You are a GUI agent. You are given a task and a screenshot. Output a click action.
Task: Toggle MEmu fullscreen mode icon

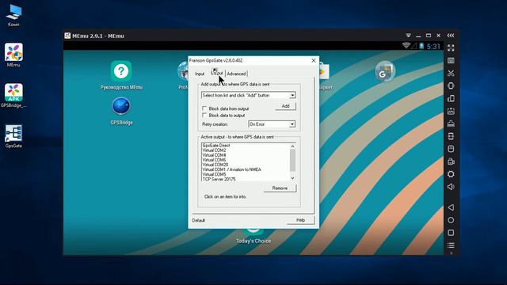pyautogui.click(x=451, y=47)
